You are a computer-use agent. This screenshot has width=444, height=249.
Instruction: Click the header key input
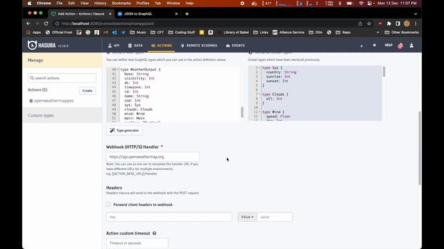(169, 216)
